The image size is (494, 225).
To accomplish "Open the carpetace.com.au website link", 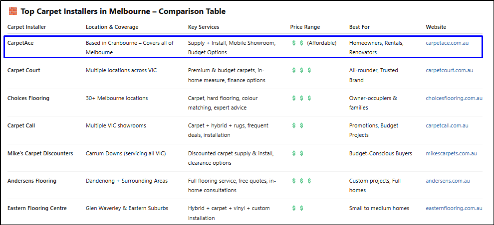I will [447, 43].
